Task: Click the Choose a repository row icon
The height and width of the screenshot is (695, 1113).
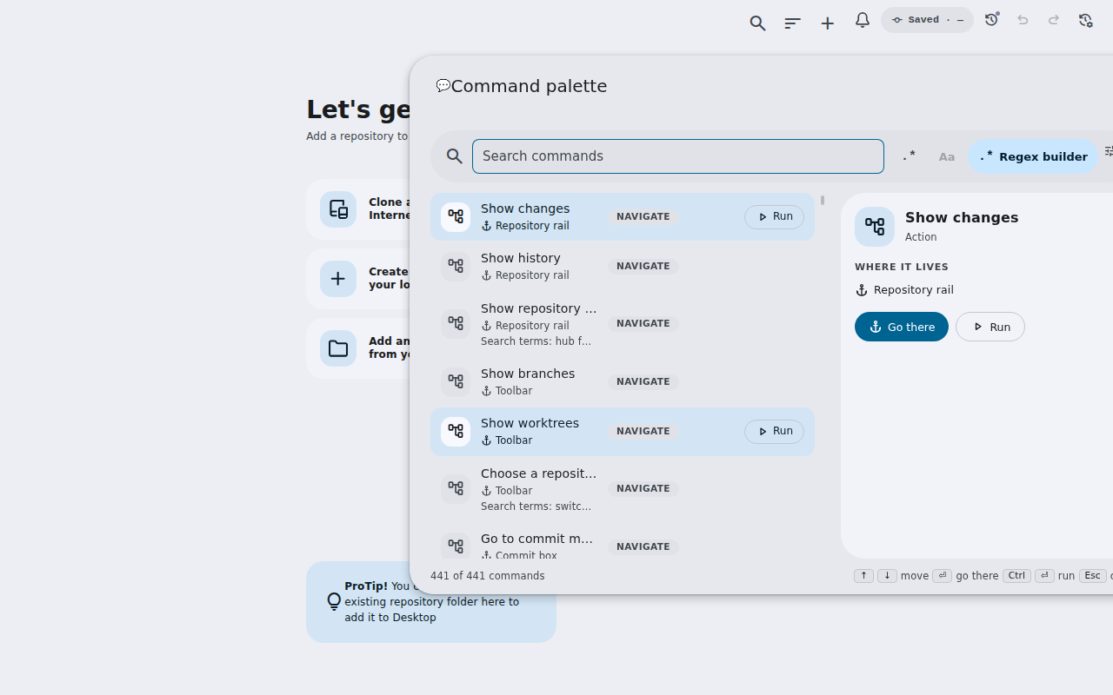Action: click(456, 488)
